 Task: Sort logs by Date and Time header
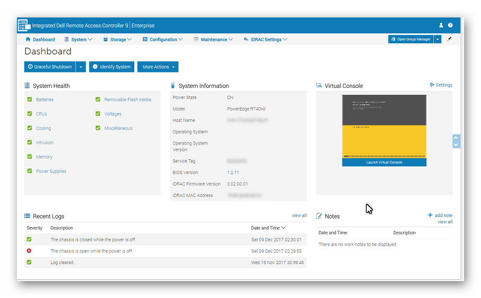[x=268, y=228]
